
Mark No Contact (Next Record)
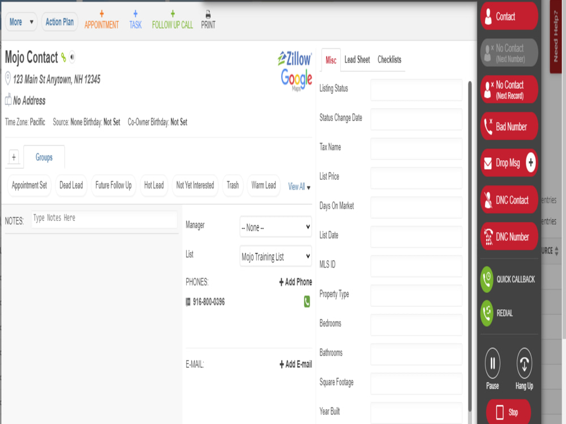click(509, 89)
